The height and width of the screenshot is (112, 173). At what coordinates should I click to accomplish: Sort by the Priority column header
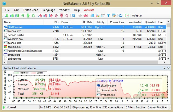100,22
